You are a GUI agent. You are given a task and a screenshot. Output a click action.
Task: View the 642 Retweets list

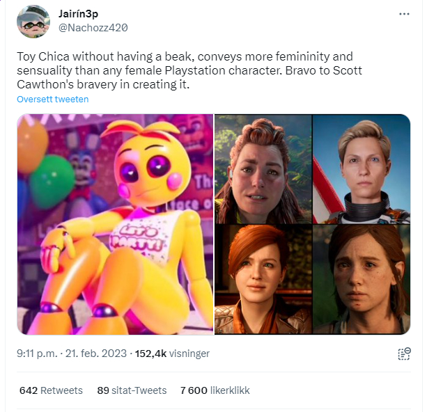51,390
